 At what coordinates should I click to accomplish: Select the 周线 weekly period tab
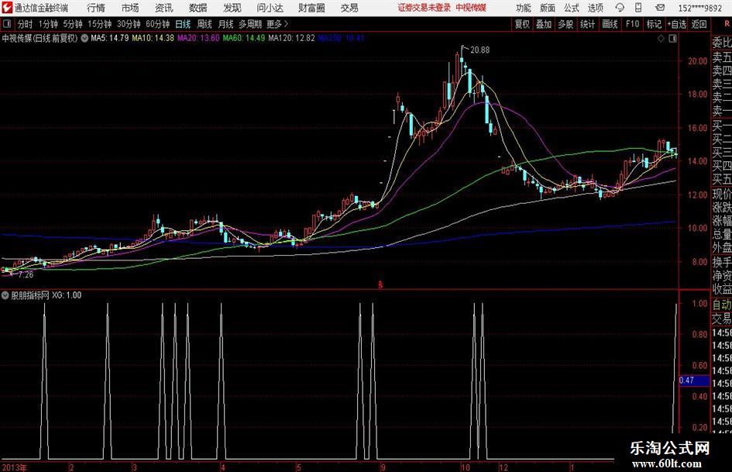coord(204,24)
